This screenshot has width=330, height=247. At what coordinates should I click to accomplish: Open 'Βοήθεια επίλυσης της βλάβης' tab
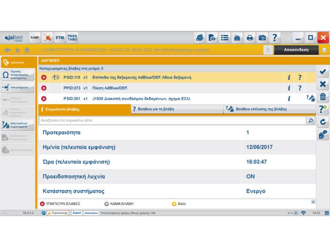[x=270, y=109]
